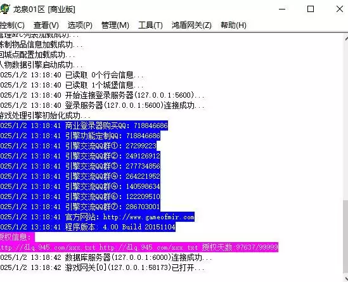Screen dimensions: 348x282
Task: Select line 开始连接登录服务器(127.0.0.1:5600)
Action: (x=102, y=95)
